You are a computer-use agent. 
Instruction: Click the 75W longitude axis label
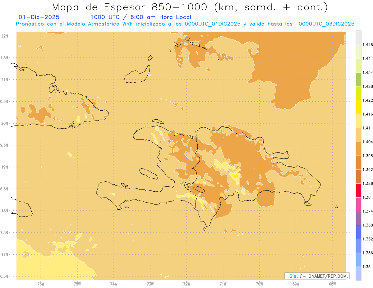pyautogui.click(x=77, y=284)
